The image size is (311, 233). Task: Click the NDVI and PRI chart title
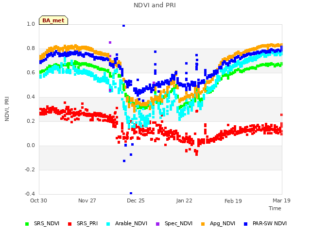(155, 5)
